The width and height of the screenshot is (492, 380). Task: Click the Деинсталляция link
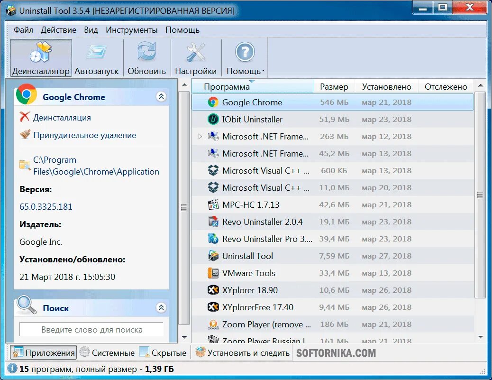(x=62, y=118)
